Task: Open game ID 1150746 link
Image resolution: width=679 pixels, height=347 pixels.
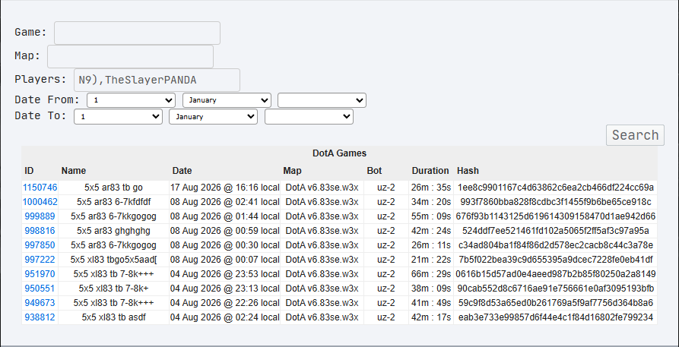Action: 40,188
